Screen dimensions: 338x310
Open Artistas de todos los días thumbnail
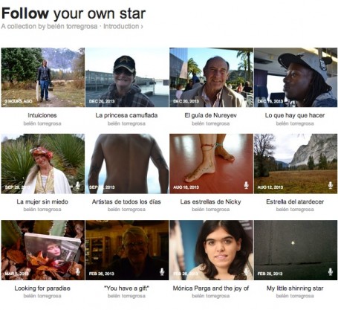(127, 164)
